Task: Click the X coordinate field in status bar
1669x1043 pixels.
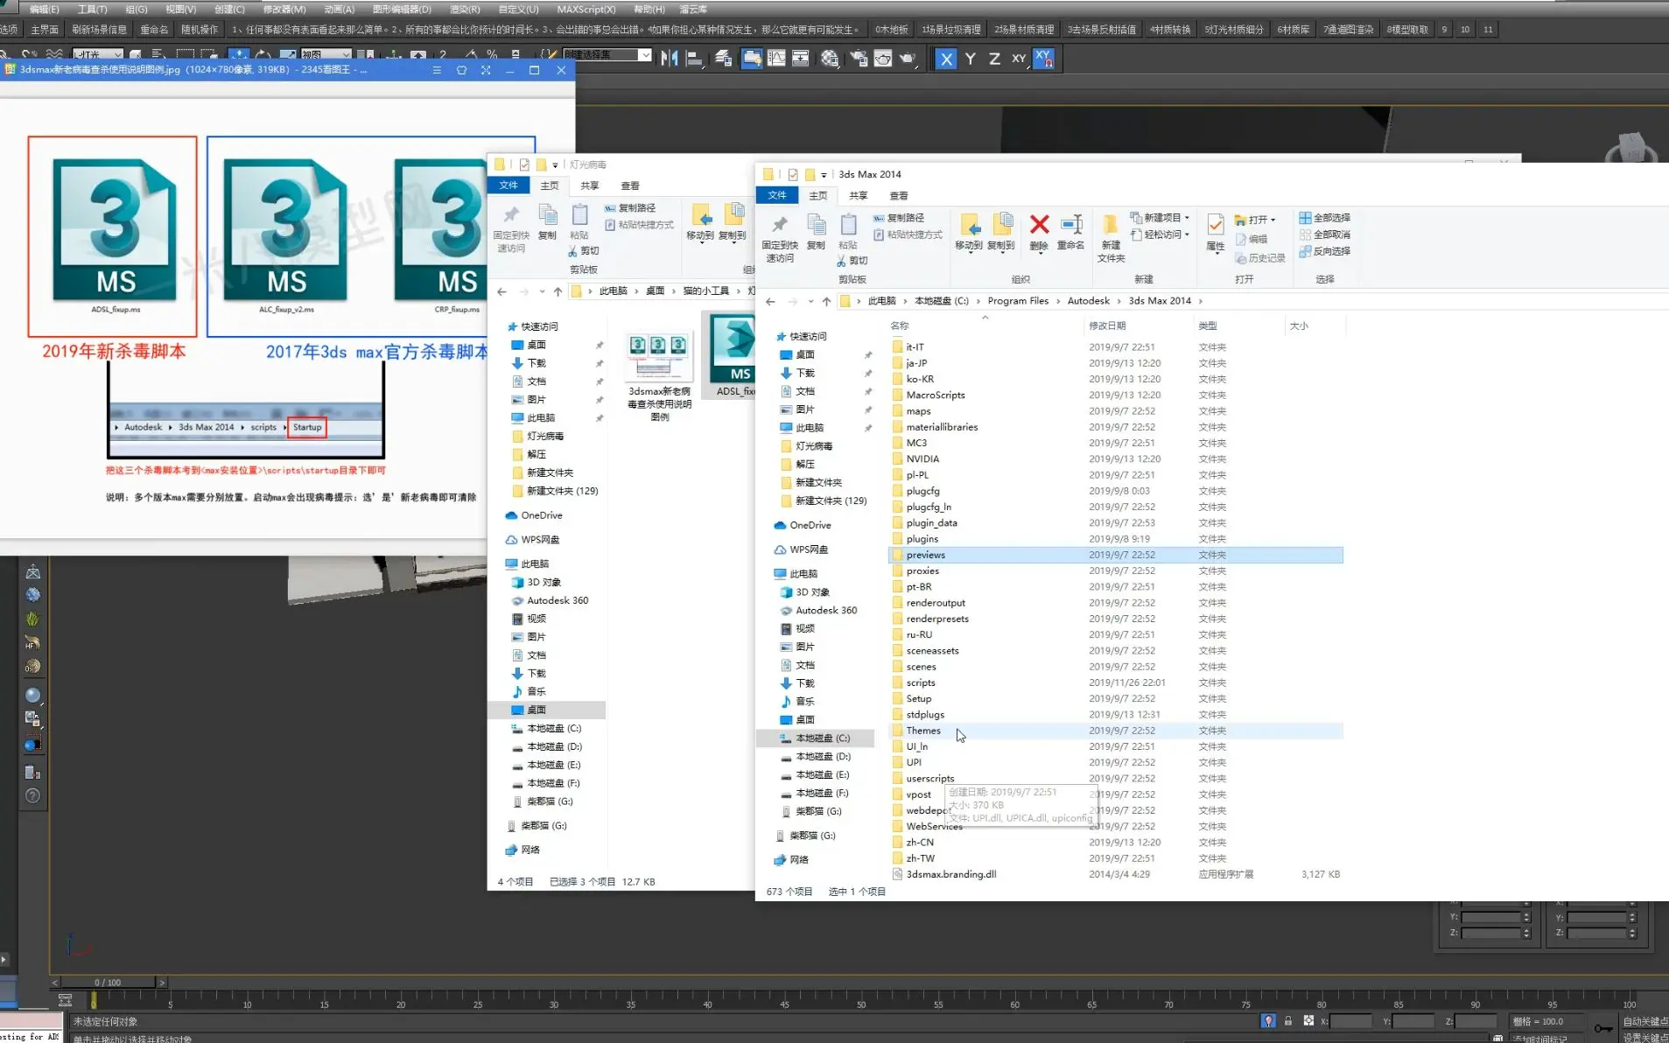Action: [1350, 1021]
